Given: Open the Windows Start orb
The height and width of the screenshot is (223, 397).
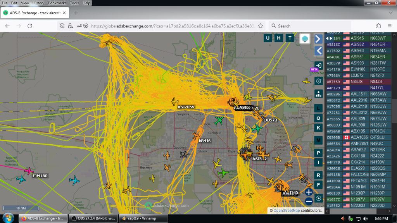Looking at the screenshot, I should point(8,218).
